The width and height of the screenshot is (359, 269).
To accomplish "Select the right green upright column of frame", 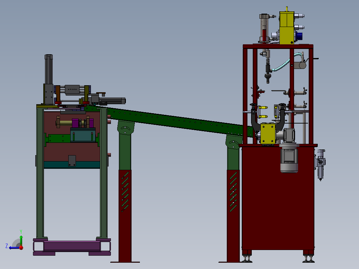I will (104, 173).
